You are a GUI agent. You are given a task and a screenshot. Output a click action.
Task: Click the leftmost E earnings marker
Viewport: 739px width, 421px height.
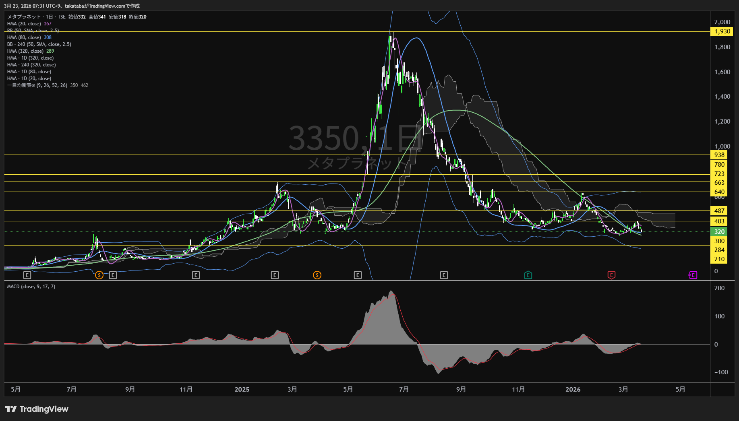[27, 275]
